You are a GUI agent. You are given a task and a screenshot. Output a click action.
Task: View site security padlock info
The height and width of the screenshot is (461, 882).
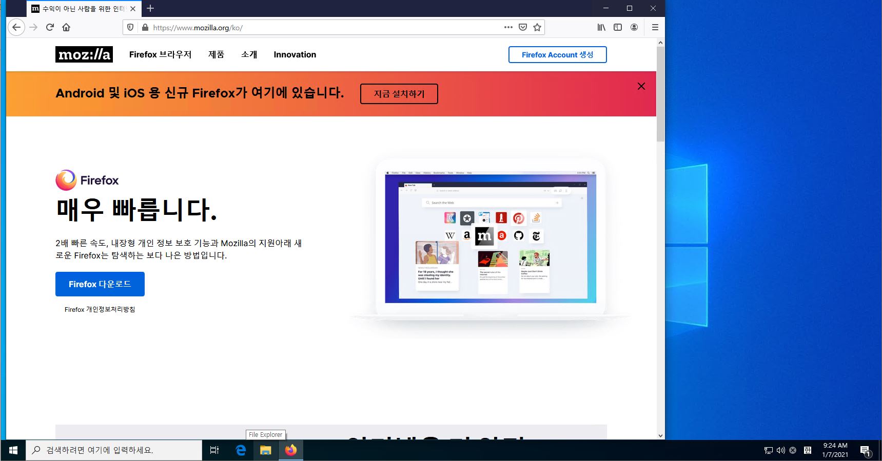pos(145,27)
